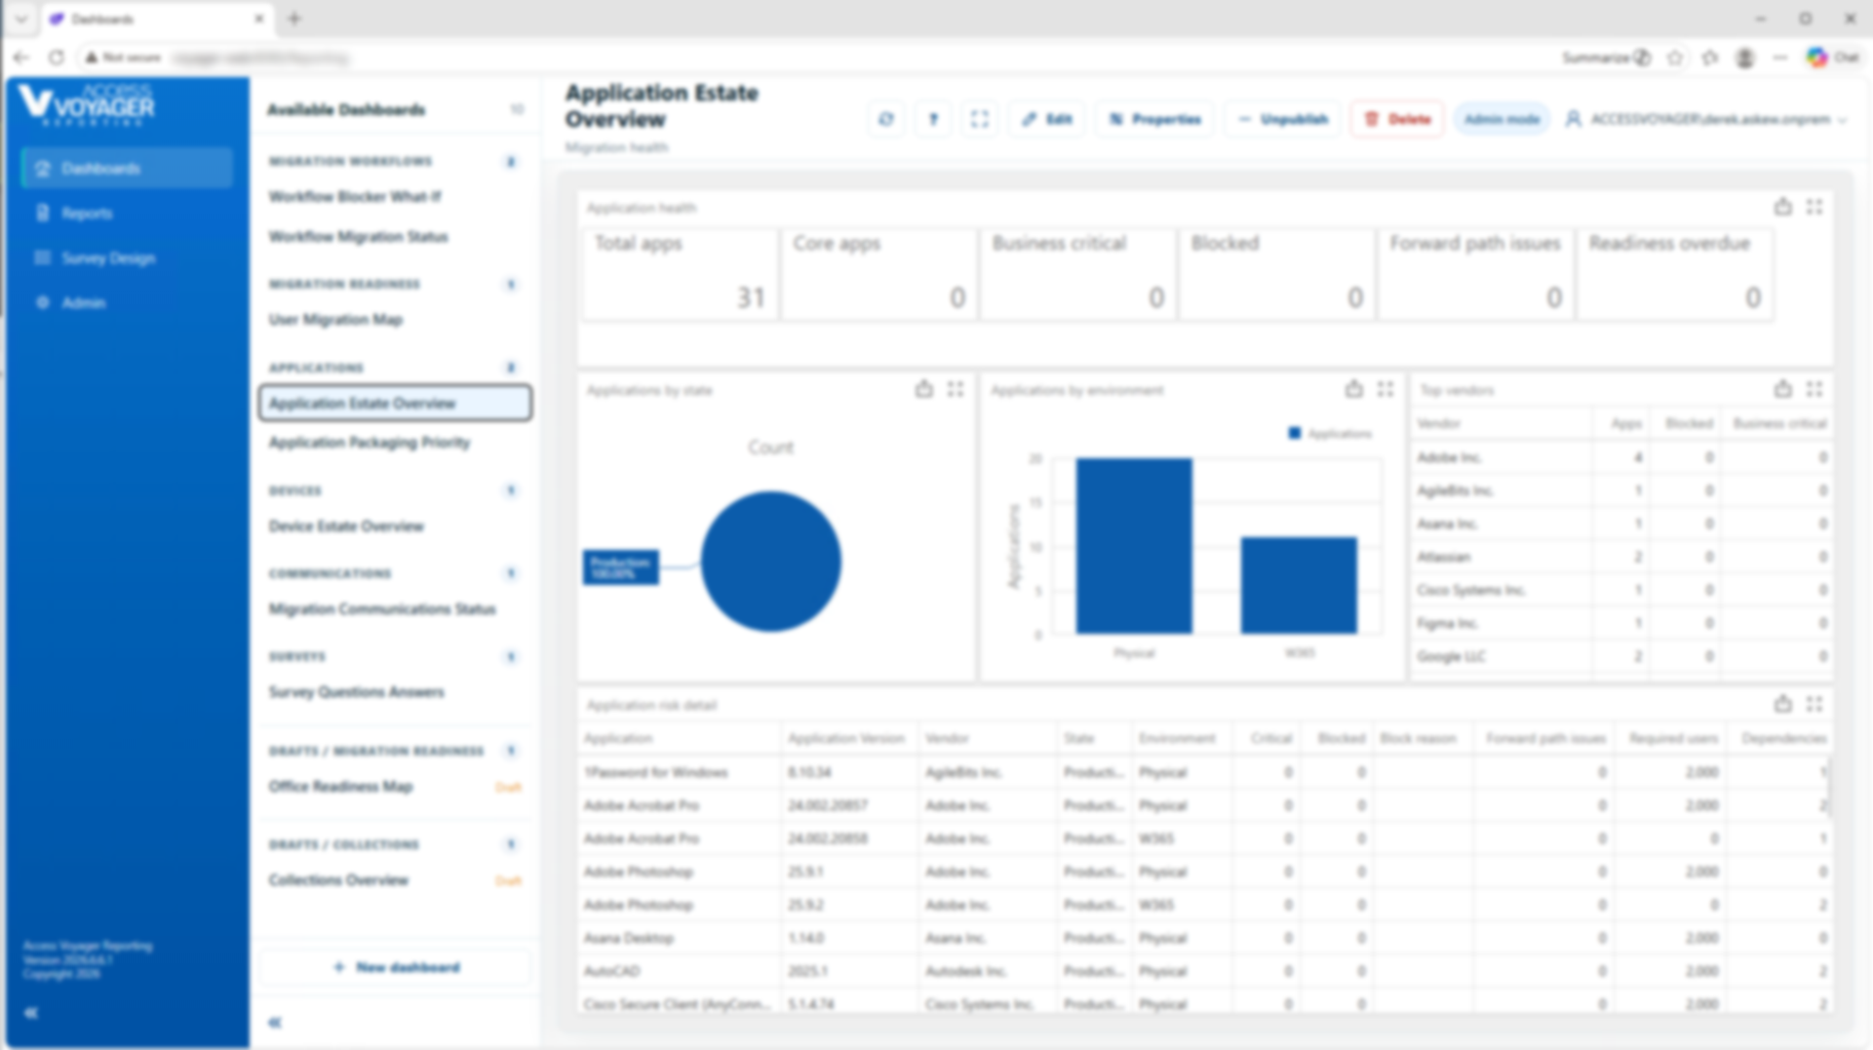Select Atlassian in Top vendors
Viewport: 1873px width, 1050px height.
coord(1621,557)
